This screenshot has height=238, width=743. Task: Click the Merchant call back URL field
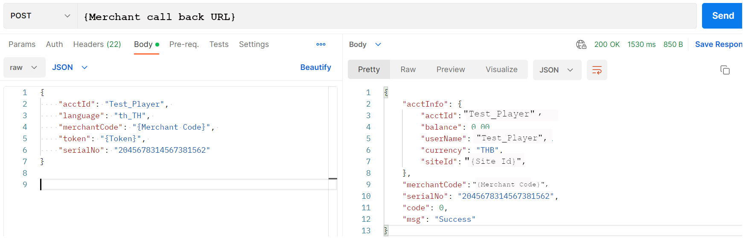(x=384, y=17)
